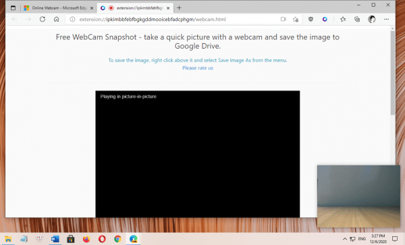Switch ENG input language
The width and height of the screenshot is (405, 245).
[x=362, y=239]
